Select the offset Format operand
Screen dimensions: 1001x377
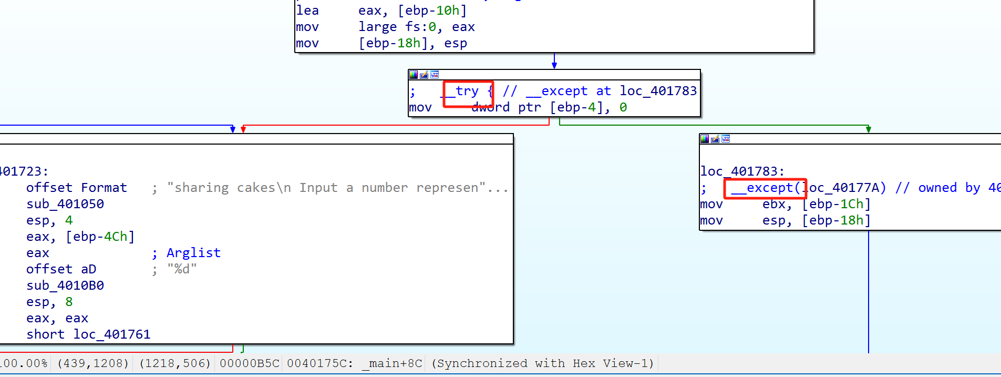point(77,188)
